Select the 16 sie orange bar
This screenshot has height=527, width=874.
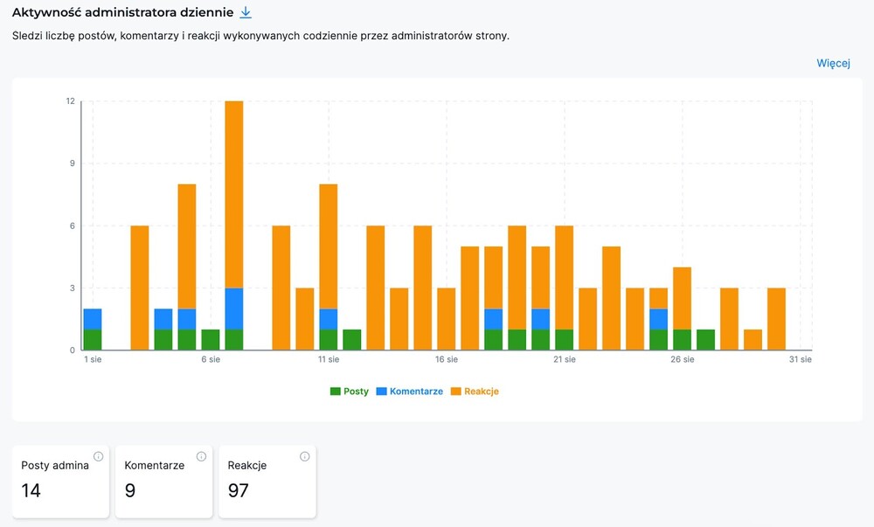click(447, 319)
